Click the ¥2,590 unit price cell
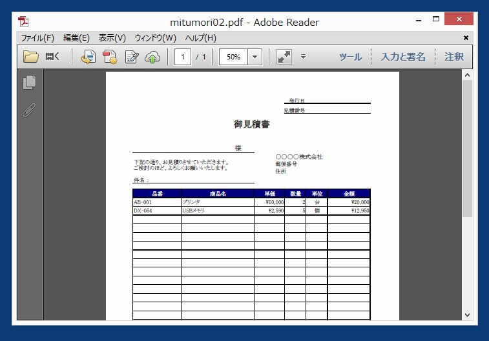Screen dimensions: 489x341 [269, 211]
